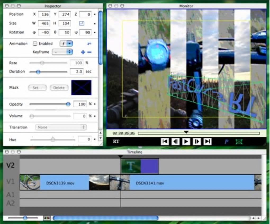Click the Position Y field
This screenshot has height=224, width=270.
click(65, 14)
